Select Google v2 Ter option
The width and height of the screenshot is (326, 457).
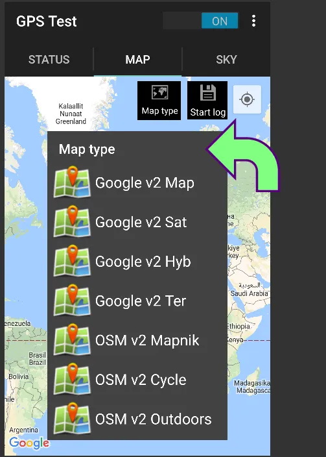point(137,301)
